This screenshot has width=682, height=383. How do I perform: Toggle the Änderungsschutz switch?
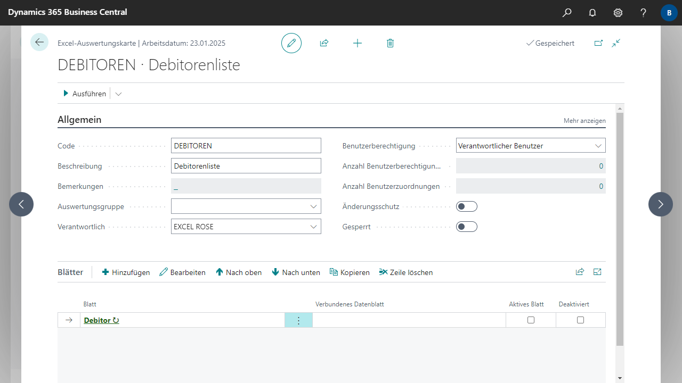click(x=467, y=206)
